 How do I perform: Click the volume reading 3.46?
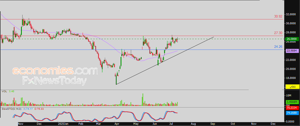coord(12,91)
